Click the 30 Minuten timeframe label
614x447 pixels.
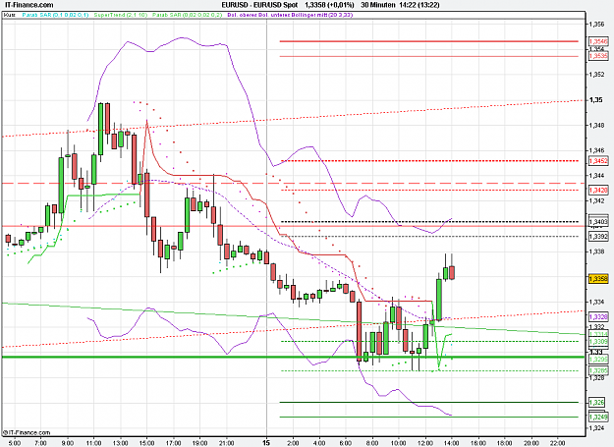(377, 5)
